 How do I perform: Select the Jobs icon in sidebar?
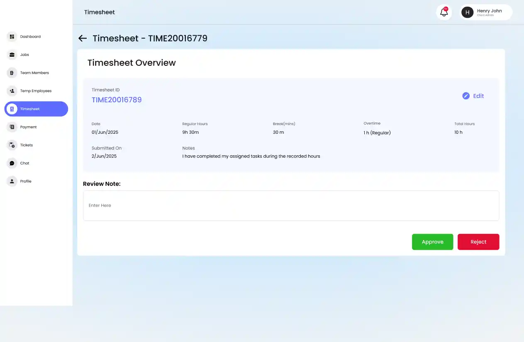click(x=12, y=54)
